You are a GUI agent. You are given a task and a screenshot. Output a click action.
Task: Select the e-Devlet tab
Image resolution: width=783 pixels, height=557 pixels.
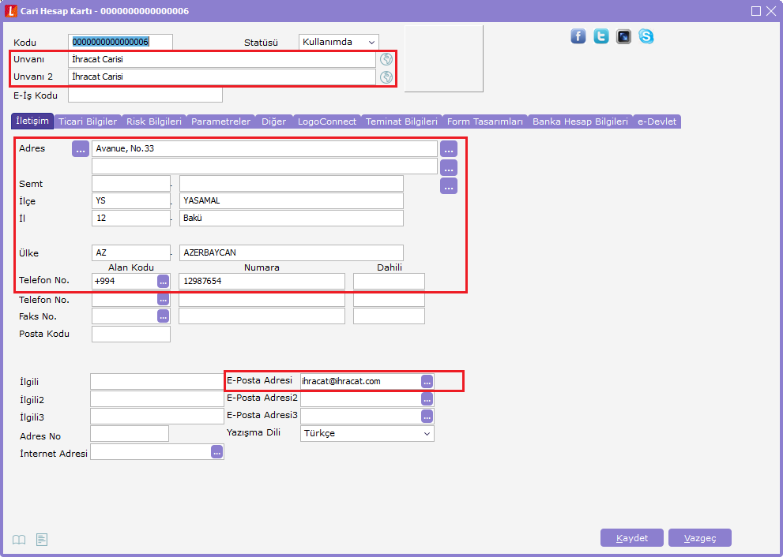click(x=657, y=121)
